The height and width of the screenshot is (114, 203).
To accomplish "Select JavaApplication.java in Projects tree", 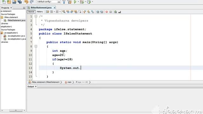I will (16, 36).
